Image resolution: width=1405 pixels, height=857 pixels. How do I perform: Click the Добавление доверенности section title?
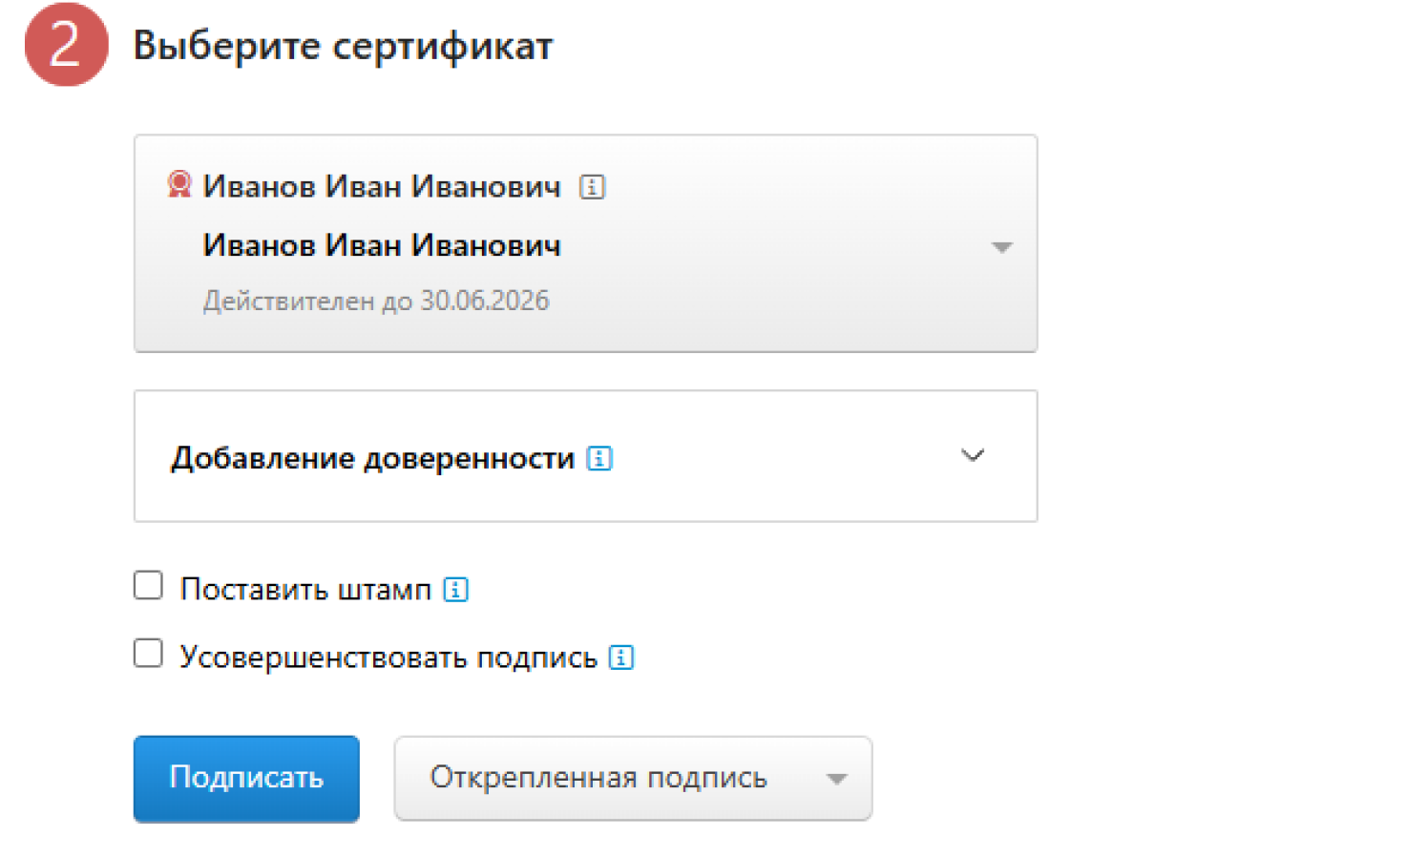(372, 459)
